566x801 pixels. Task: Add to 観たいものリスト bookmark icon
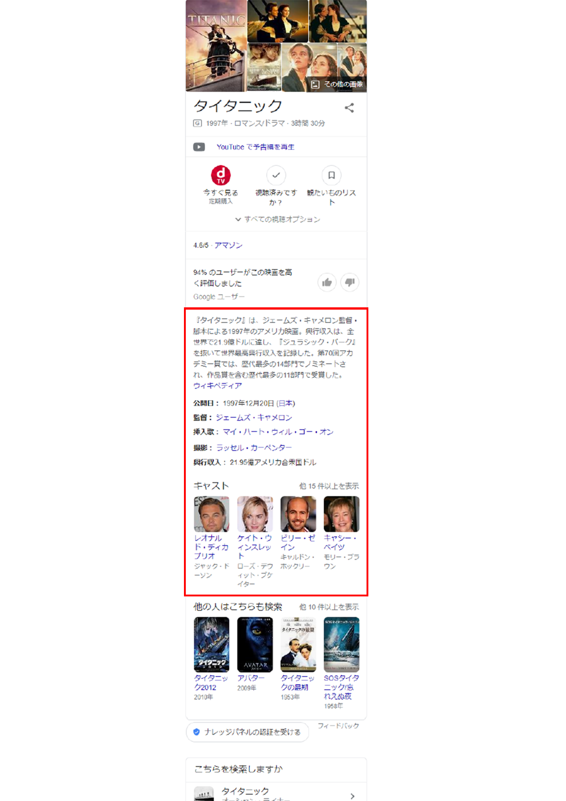tap(331, 175)
